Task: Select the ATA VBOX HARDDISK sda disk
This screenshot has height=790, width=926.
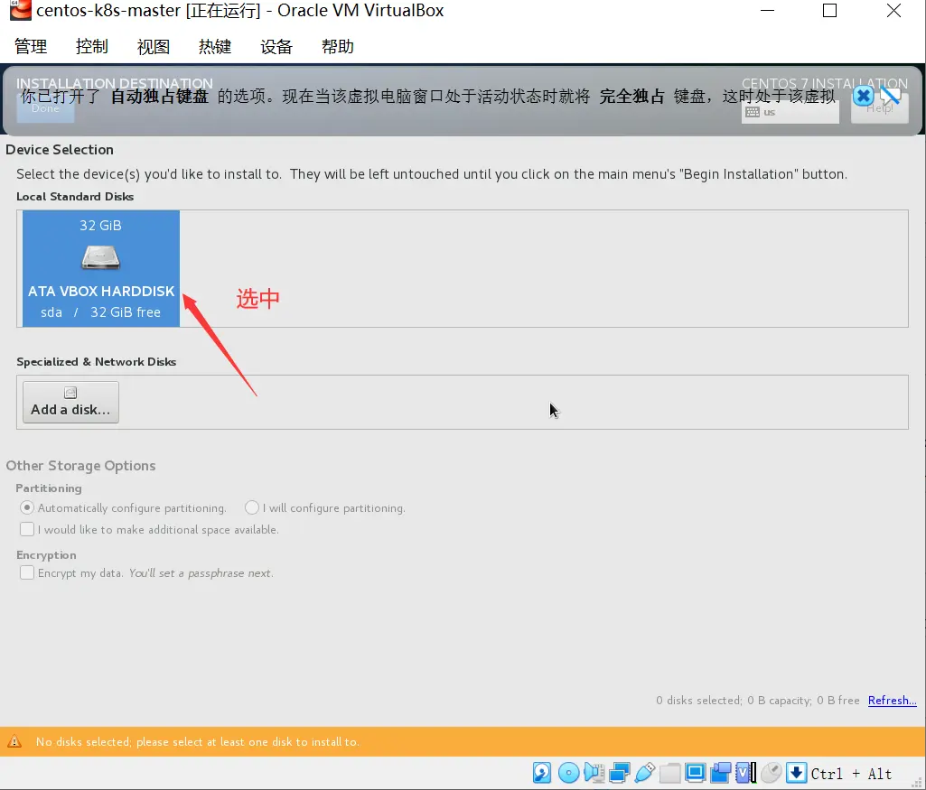Action: tap(101, 268)
